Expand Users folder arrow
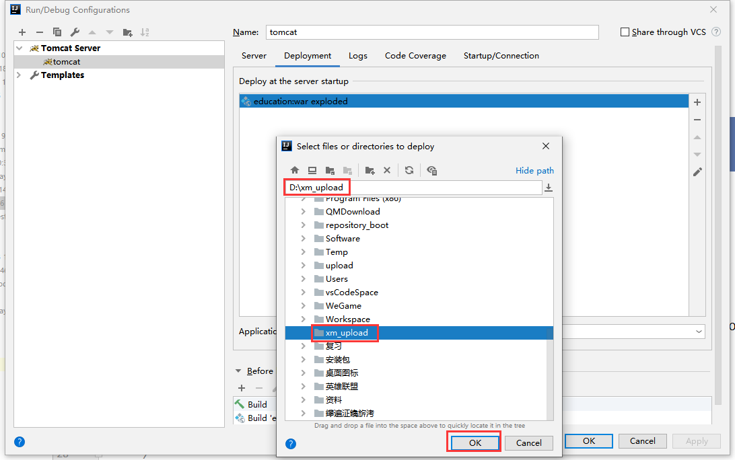Screen dimensions: 735x460 pyautogui.click(x=304, y=278)
